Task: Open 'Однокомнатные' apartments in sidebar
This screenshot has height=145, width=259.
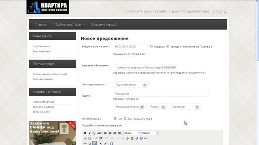Action: [x=44, y=102]
